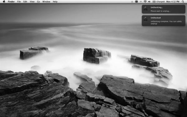
Task: Click the "UnDocking..." notification title
Action: click(x=156, y=7)
